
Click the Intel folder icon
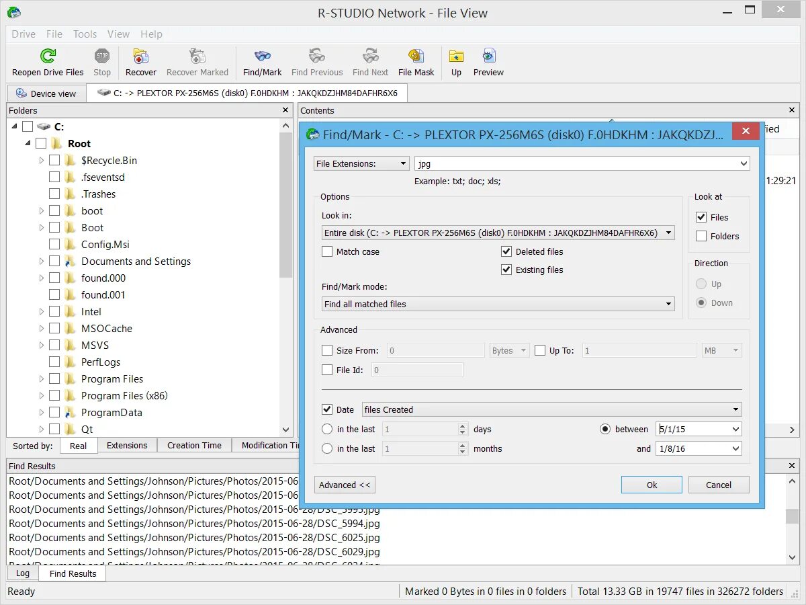point(71,311)
